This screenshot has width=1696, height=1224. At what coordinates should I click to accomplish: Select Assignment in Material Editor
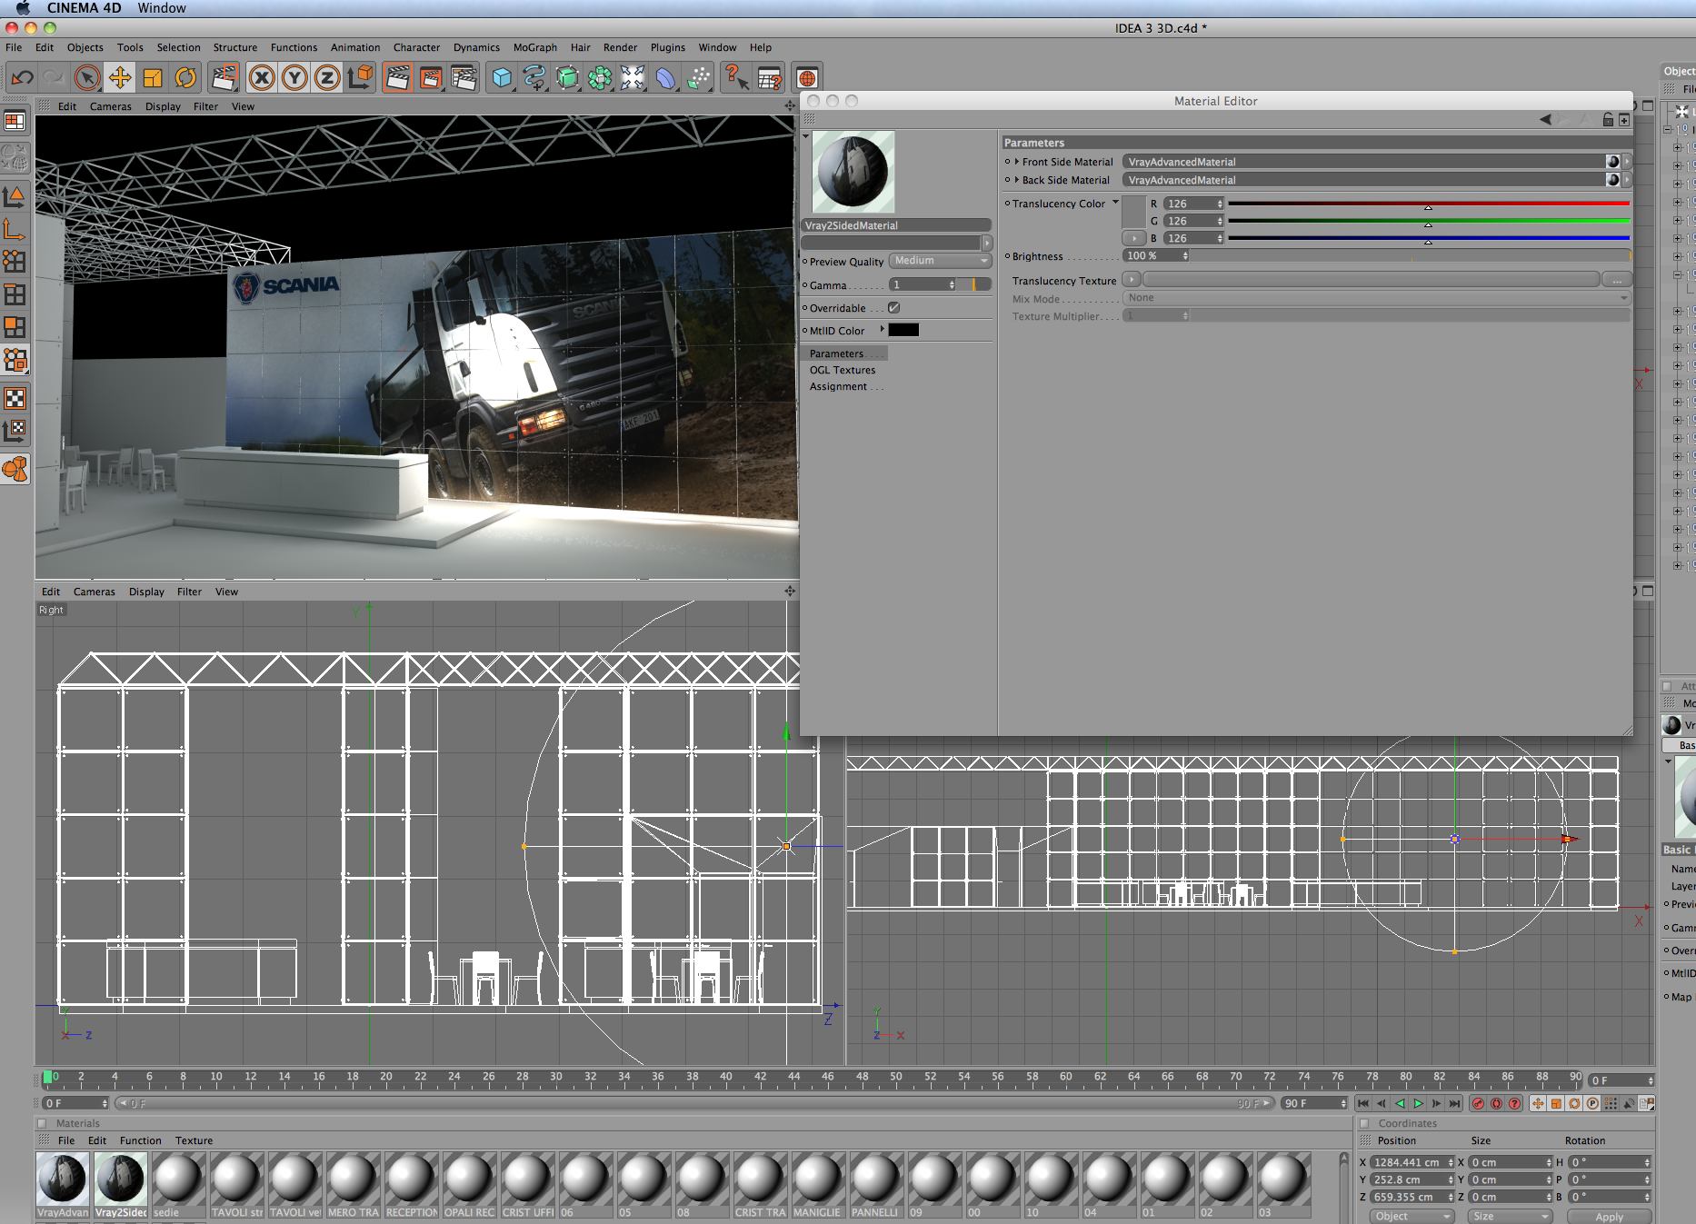click(x=838, y=386)
